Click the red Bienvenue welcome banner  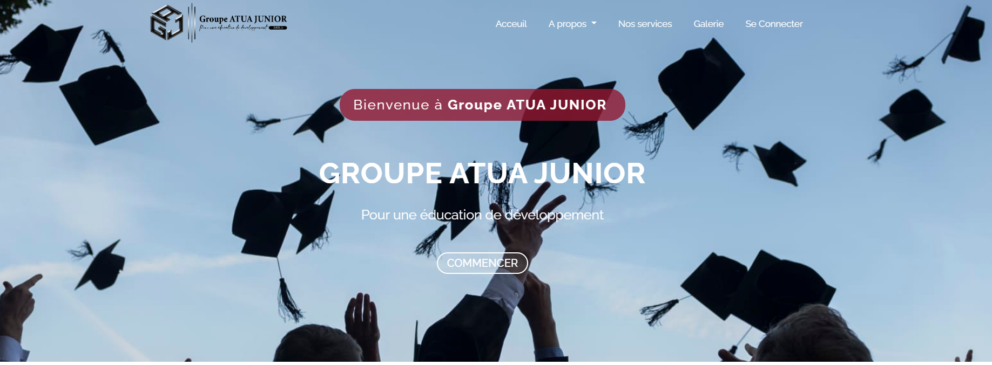pos(482,105)
